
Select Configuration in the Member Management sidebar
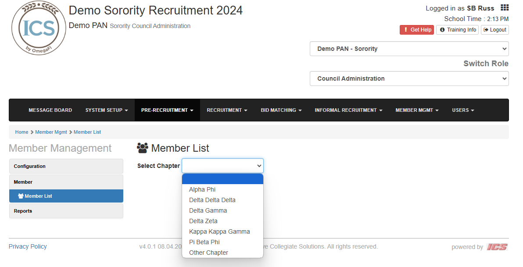point(29,166)
